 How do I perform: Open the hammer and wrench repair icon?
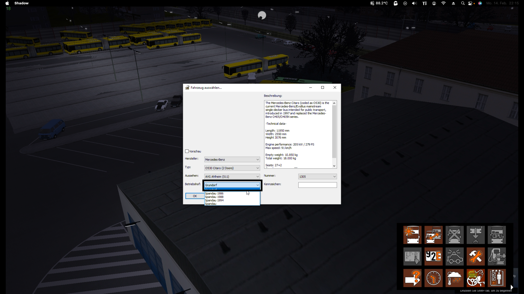(x=475, y=256)
